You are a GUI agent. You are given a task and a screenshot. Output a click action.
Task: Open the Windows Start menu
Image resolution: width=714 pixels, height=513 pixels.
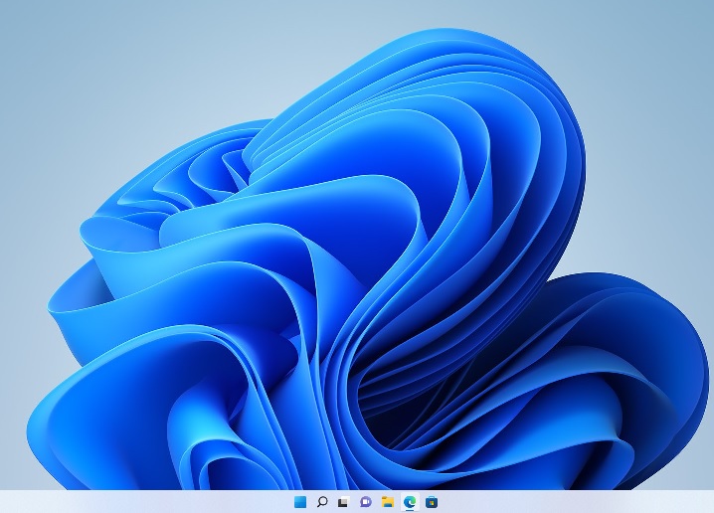[x=300, y=502]
